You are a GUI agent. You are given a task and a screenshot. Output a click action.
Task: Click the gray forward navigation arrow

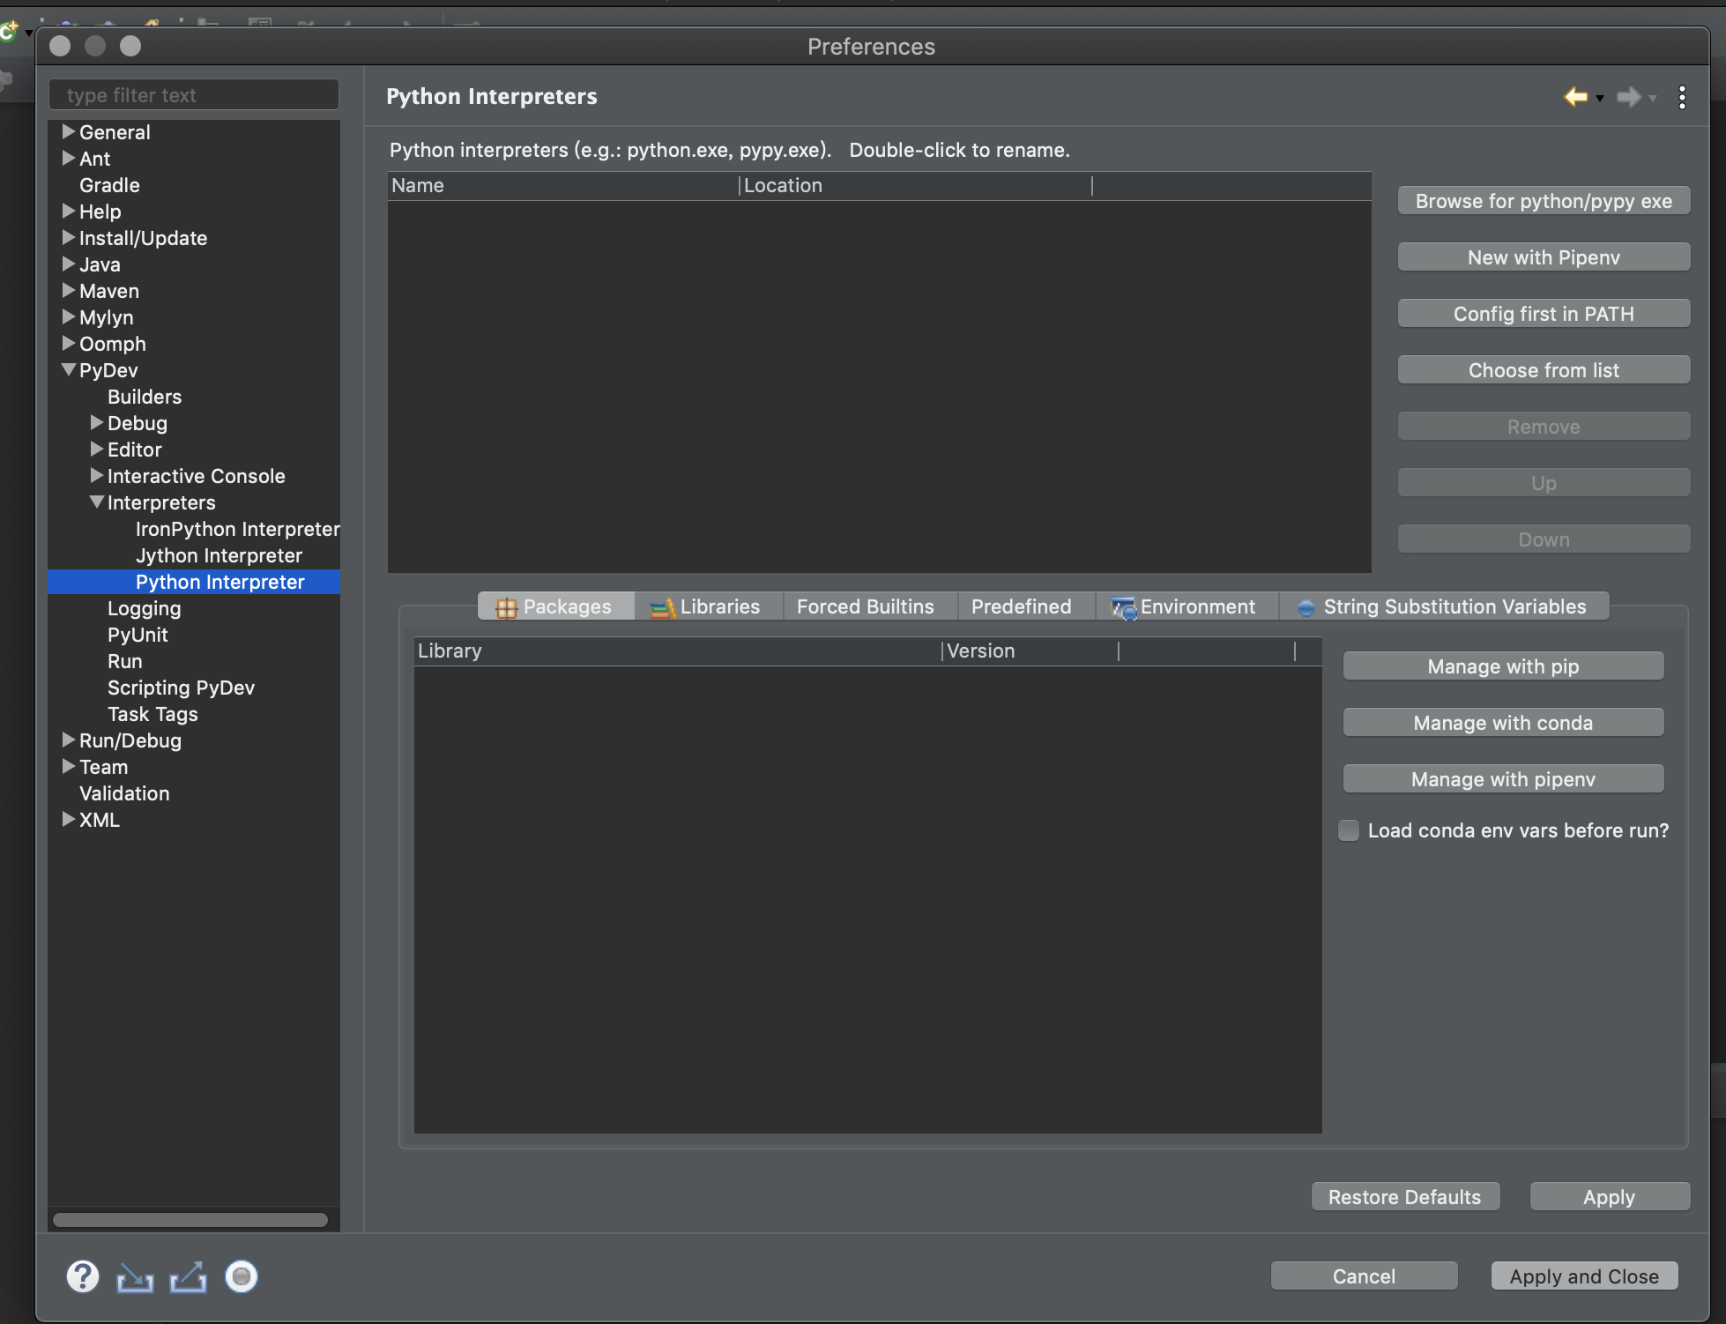point(1628,97)
